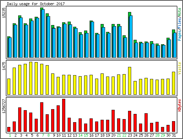Click day label 23 on x-axis
Viewport: 183px width, 139px height.
[x=130, y=135]
